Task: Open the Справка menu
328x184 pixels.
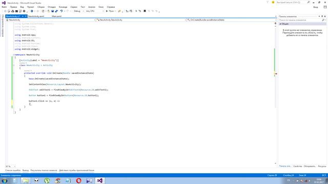Action: pos(111,7)
